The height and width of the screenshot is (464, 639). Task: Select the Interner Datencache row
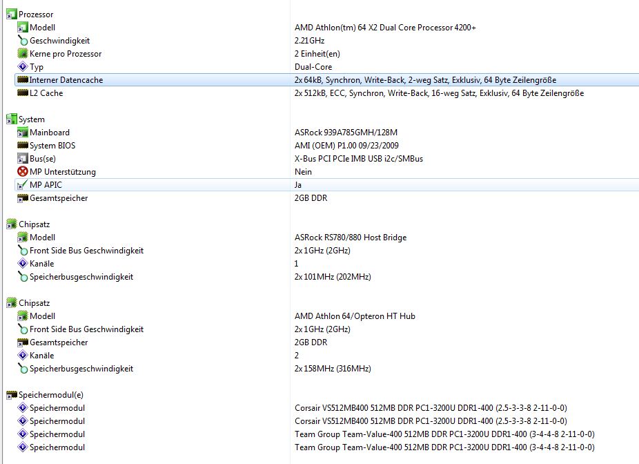click(x=66, y=80)
